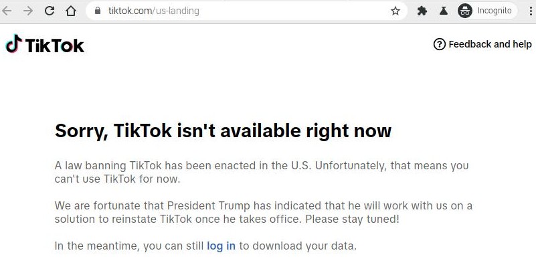
Task: Open the browser home page icon
Action: [71, 11]
